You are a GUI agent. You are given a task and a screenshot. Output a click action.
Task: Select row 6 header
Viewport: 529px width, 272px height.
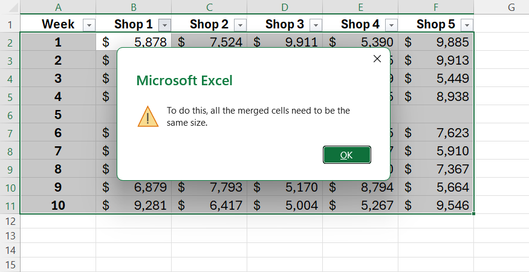coord(10,115)
